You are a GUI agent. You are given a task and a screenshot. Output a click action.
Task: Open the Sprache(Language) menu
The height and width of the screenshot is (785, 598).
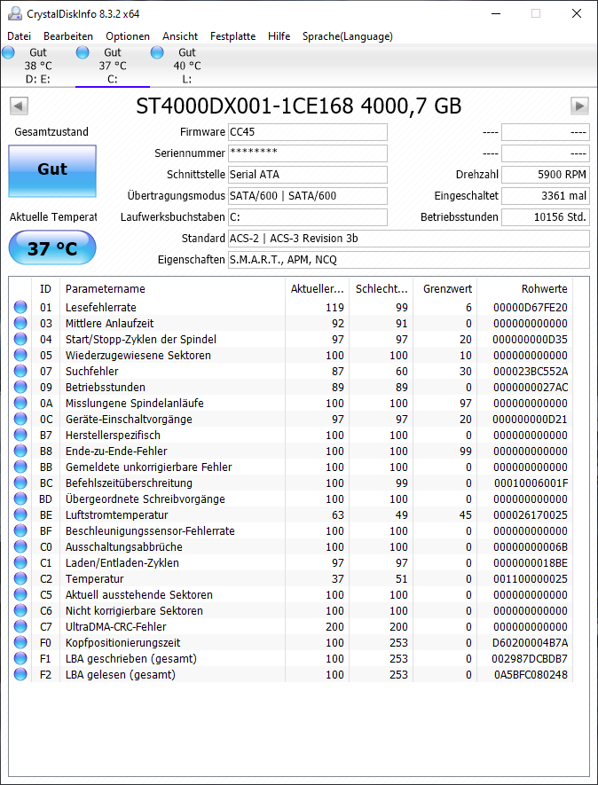[x=348, y=36]
